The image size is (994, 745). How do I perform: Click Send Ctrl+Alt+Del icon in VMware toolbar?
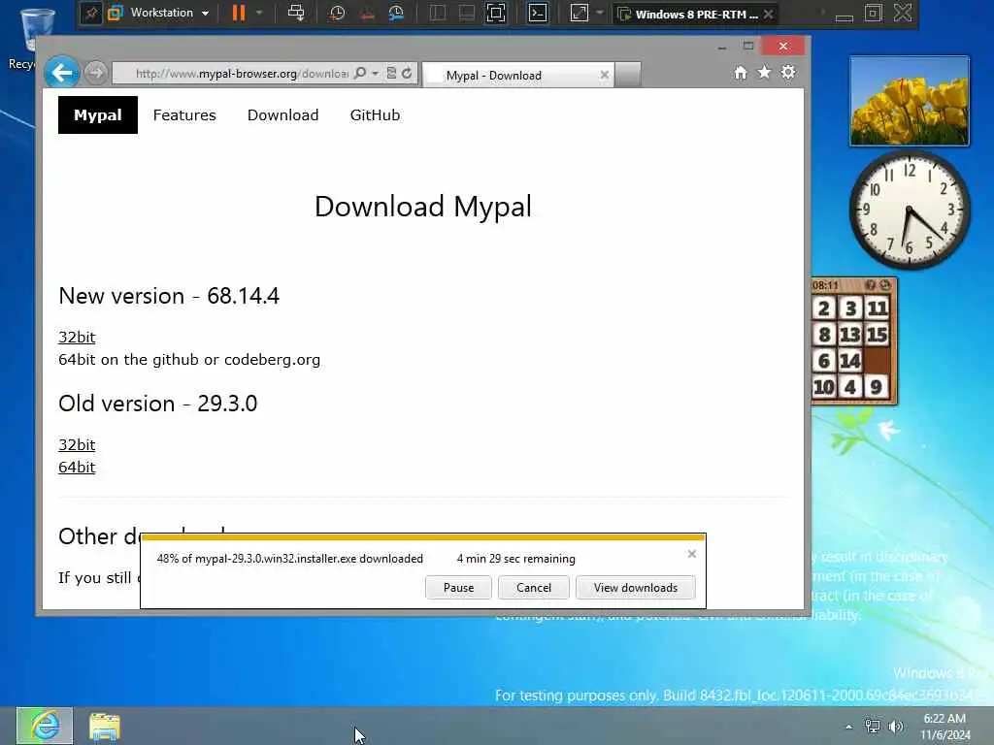tap(295, 13)
